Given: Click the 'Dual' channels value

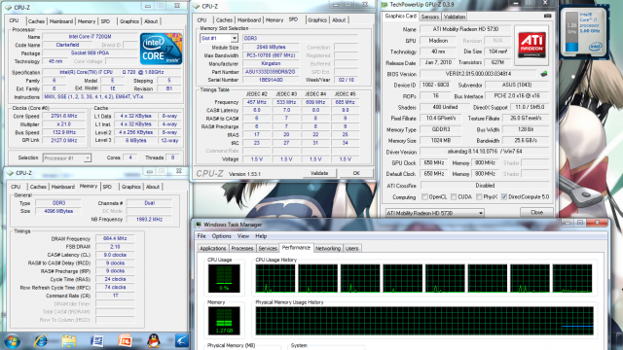Looking at the screenshot, I should pyautogui.click(x=149, y=203).
